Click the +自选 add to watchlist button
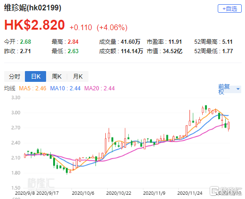The image size is (245, 199). (x=229, y=8)
